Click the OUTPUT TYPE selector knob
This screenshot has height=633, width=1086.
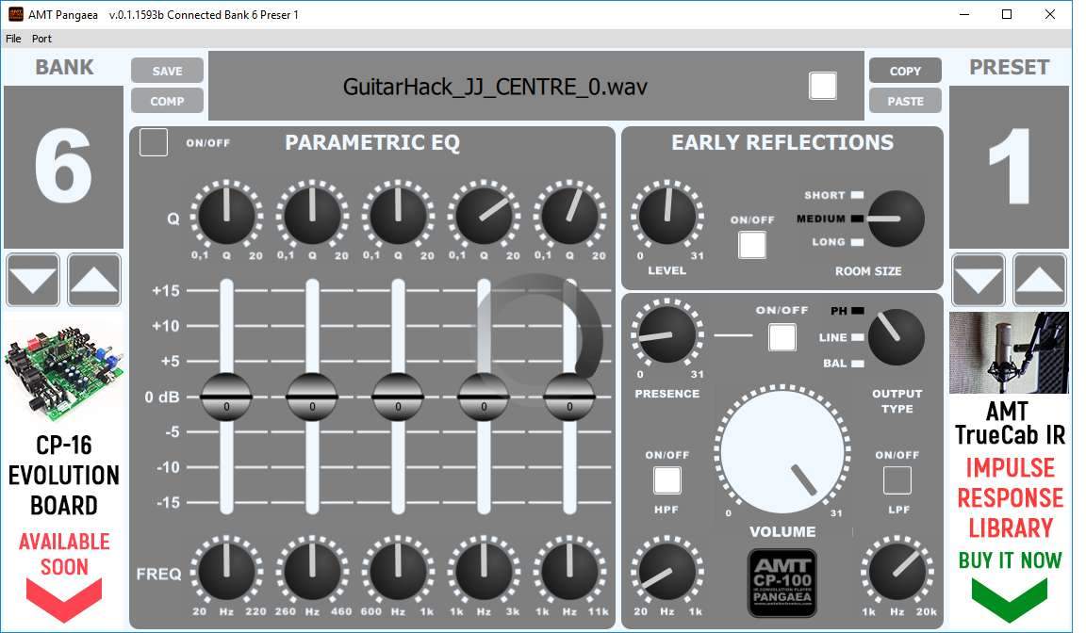click(x=897, y=337)
